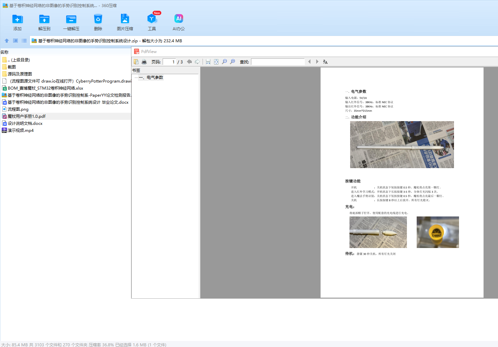Viewport: 498px width, 347px height.
Task: Fit the whole PDF page in view
Action: [x=216, y=62]
